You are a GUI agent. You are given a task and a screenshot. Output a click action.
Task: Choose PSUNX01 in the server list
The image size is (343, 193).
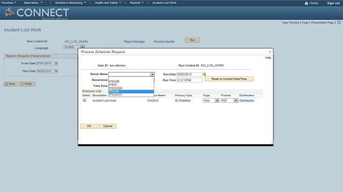131,95
